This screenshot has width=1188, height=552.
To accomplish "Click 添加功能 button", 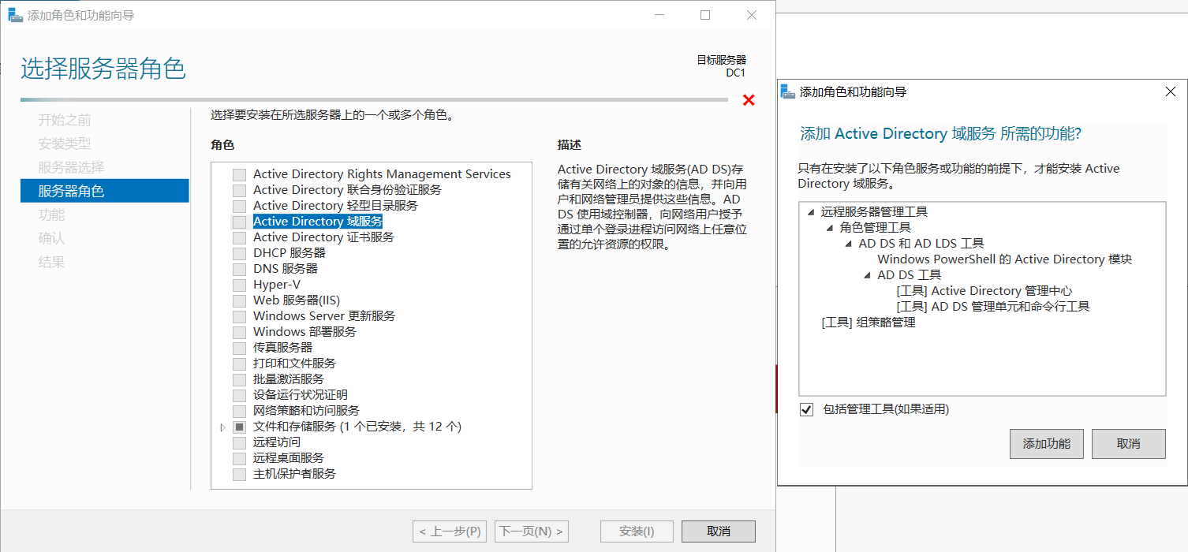I will coord(1047,444).
